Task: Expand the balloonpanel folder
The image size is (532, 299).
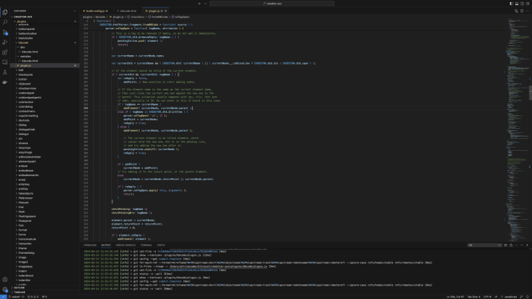Action: pos(45,29)
